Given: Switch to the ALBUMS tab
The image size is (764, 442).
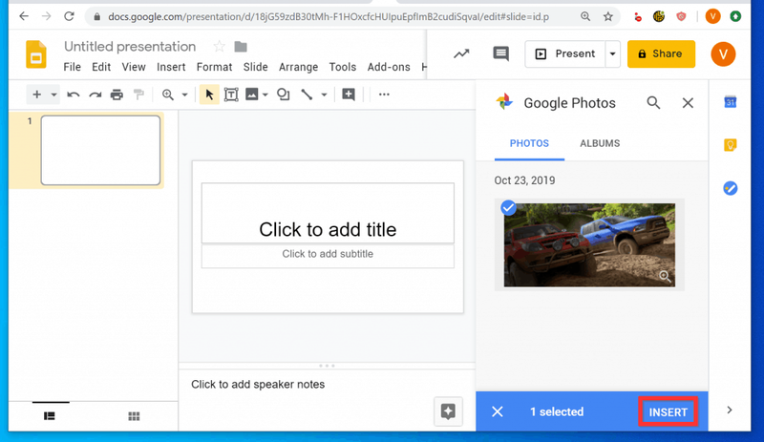Looking at the screenshot, I should (600, 143).
